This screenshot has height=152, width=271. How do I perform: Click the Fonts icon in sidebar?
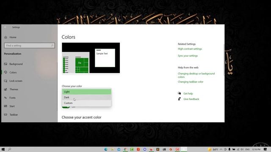coord(6,98)
